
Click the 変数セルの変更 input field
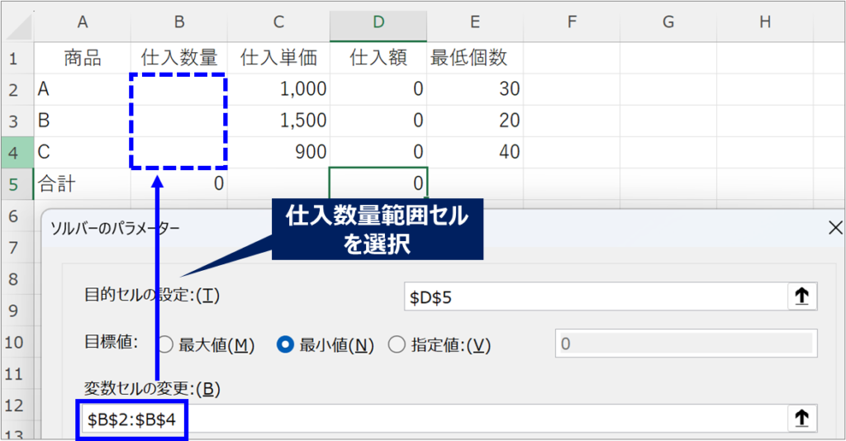click(x=487, y=419)
